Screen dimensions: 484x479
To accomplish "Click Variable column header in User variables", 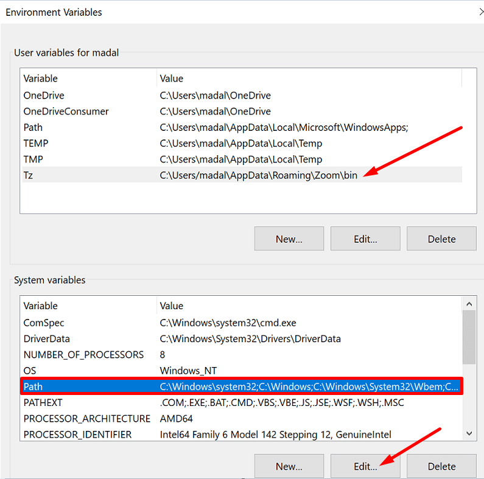I will pyautogui.click(x=89, y=79).
